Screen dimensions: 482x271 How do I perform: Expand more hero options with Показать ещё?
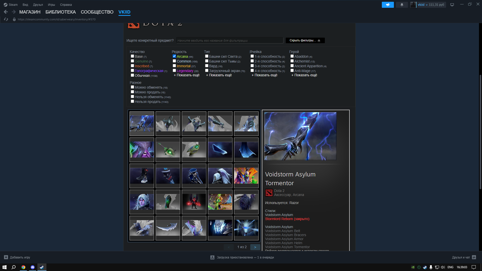point(304,75)
